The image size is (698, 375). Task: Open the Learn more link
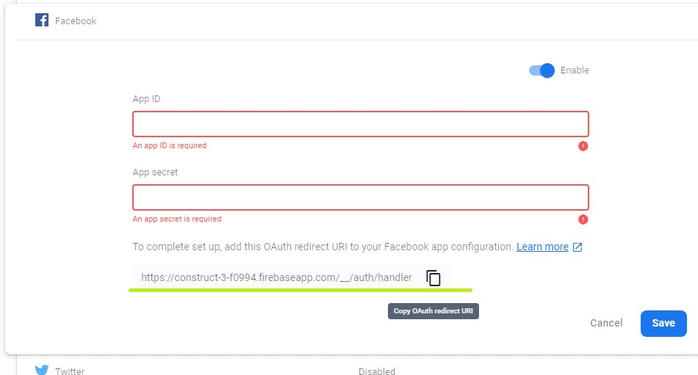point(542,247)
